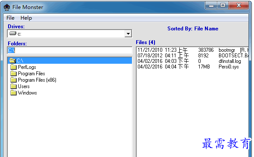This screenshot has height=157, width=254.
Task: Click the 07/18/2012 date in file list
Action: click(150, 56)
